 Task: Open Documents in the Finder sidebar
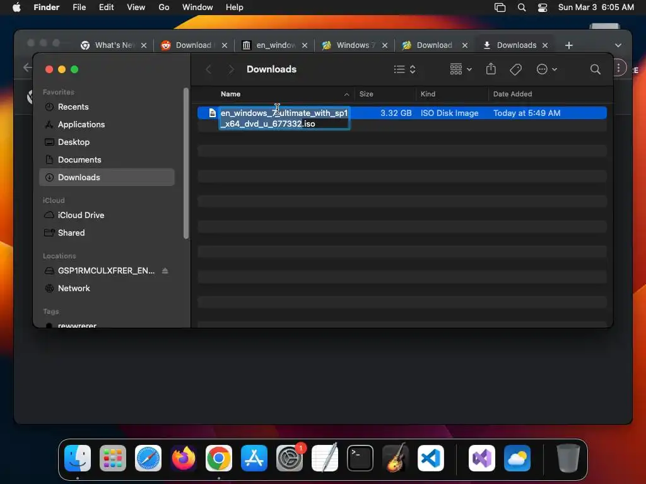pyautogui.click(x=79, y=159)
